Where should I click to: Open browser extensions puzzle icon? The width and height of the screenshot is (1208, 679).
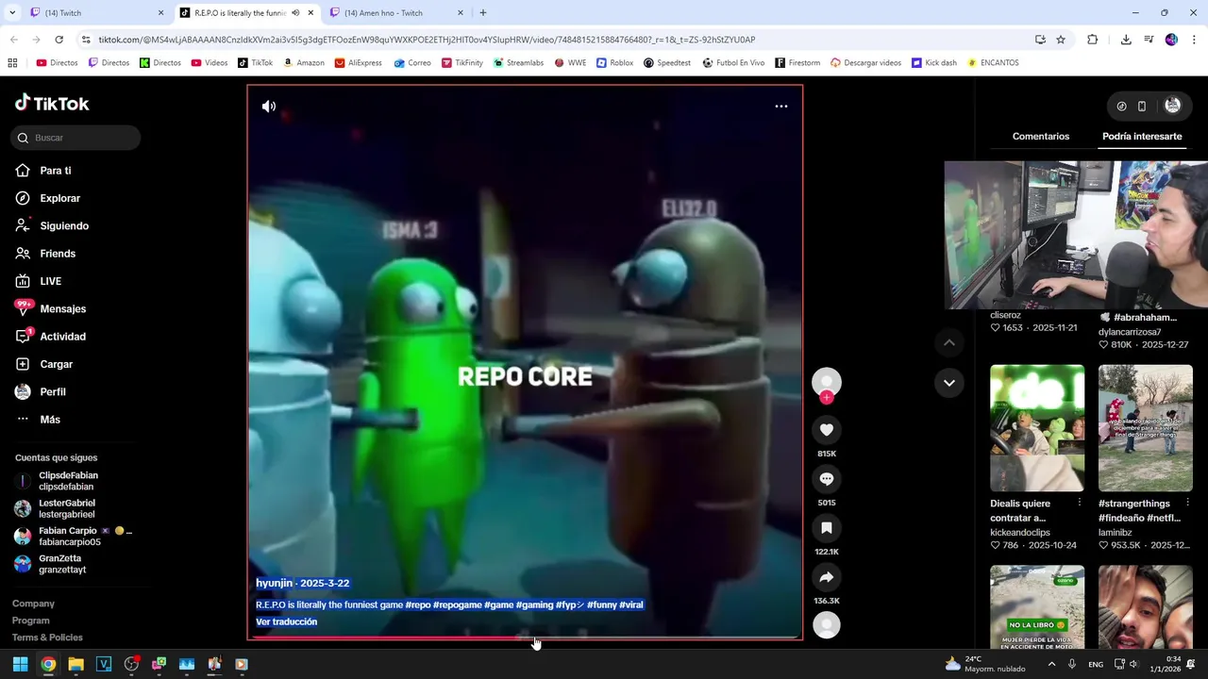pos(1093,40)
